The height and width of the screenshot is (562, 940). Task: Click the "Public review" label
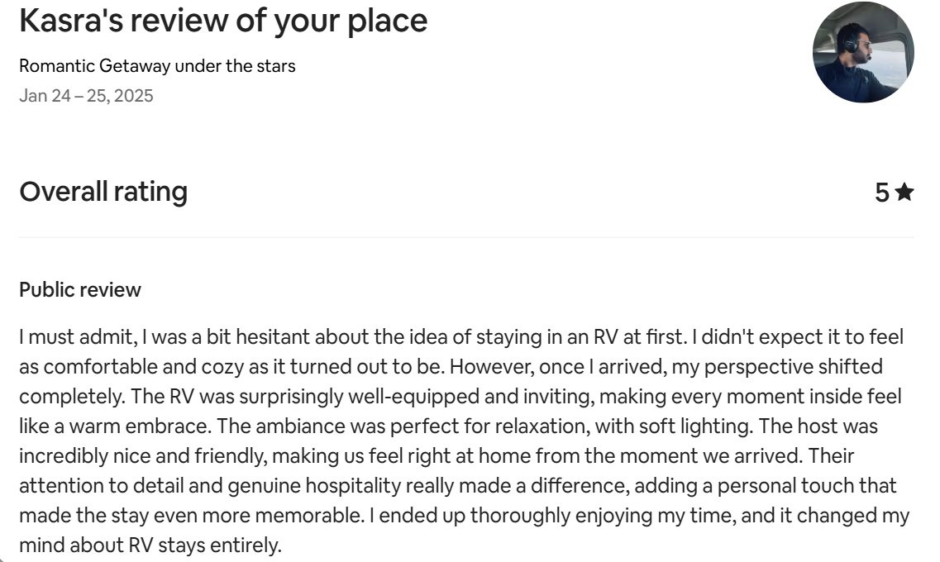point(79,289)
